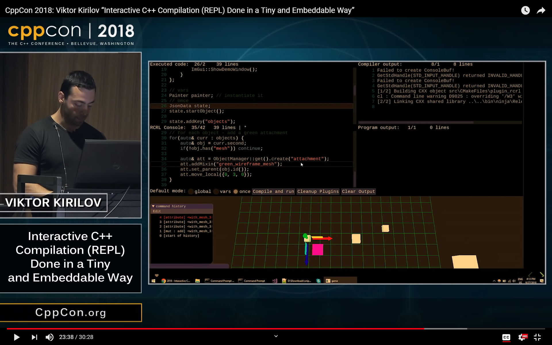
Task: Open the Skype taskbar icon
Action: (x=318, y=281)
